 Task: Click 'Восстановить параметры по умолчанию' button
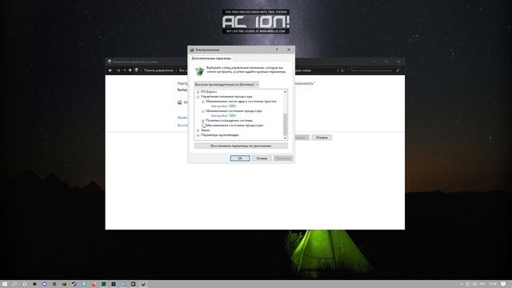pyautogui.click(x=241, y=146)
